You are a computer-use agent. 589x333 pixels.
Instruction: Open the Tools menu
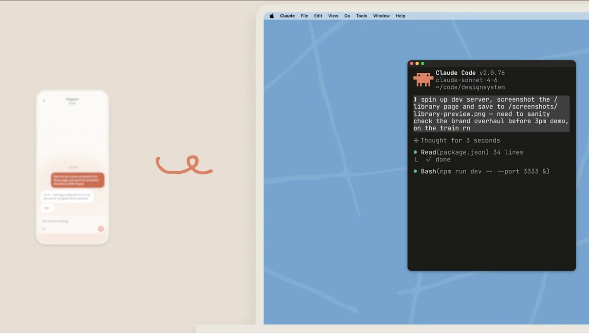(x=362, y=16)
